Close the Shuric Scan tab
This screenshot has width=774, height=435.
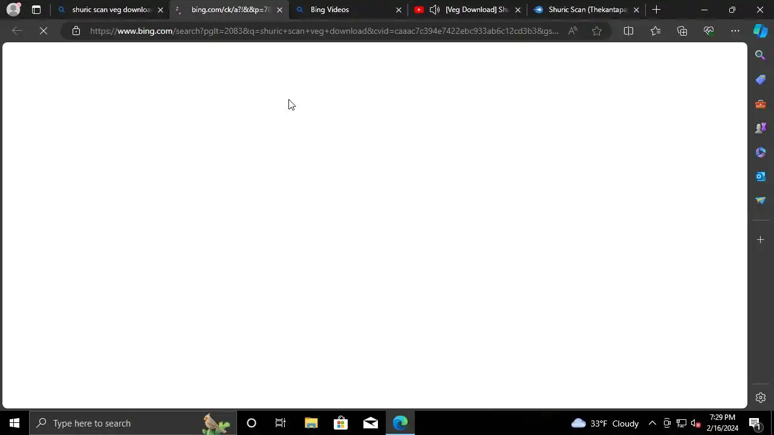click(x=636, y=10)
